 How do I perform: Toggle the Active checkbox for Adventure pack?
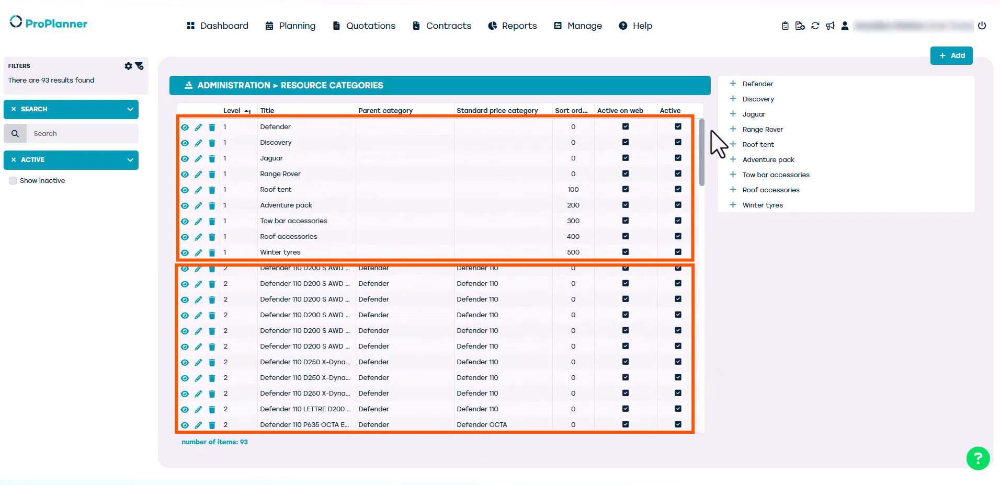[678, 205]
